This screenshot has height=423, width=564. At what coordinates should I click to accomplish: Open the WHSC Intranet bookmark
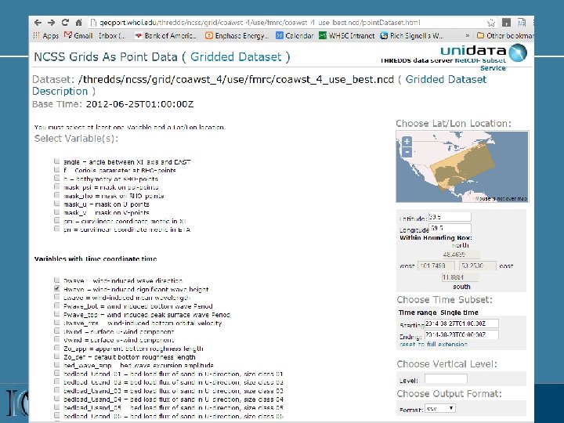point(347,35)
